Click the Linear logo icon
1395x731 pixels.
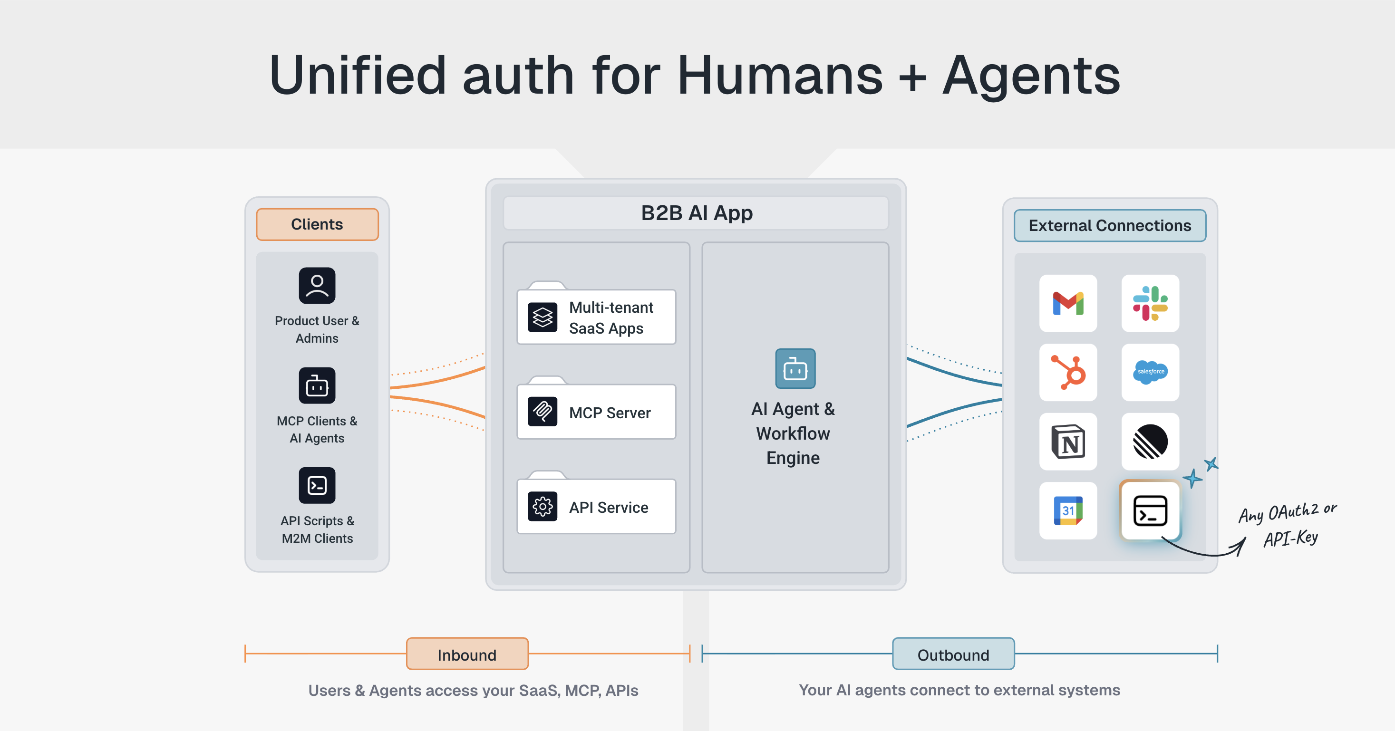[1150, 442]
